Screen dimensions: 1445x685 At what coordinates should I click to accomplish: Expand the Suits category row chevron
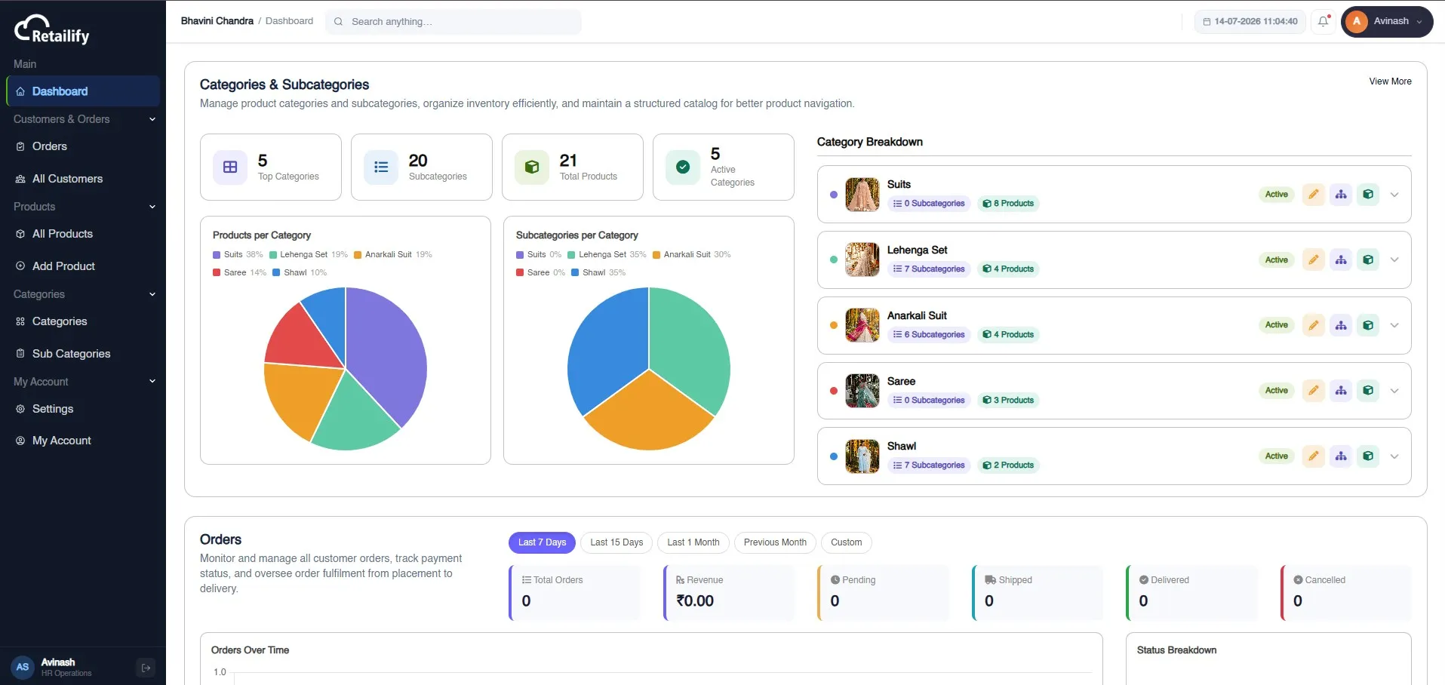click(x=1394, y=194)
